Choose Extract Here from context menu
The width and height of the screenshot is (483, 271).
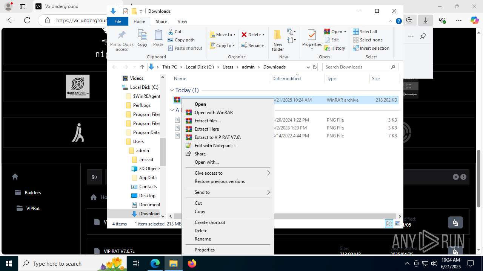click(x=228, y=129)
